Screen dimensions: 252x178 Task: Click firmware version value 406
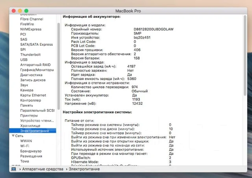(137, 50)
